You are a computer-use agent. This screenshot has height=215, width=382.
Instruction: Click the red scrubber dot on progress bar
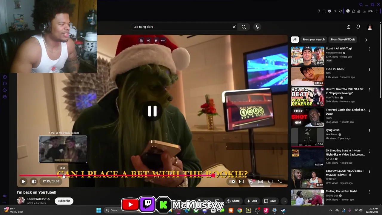click(x=213, y=176)
